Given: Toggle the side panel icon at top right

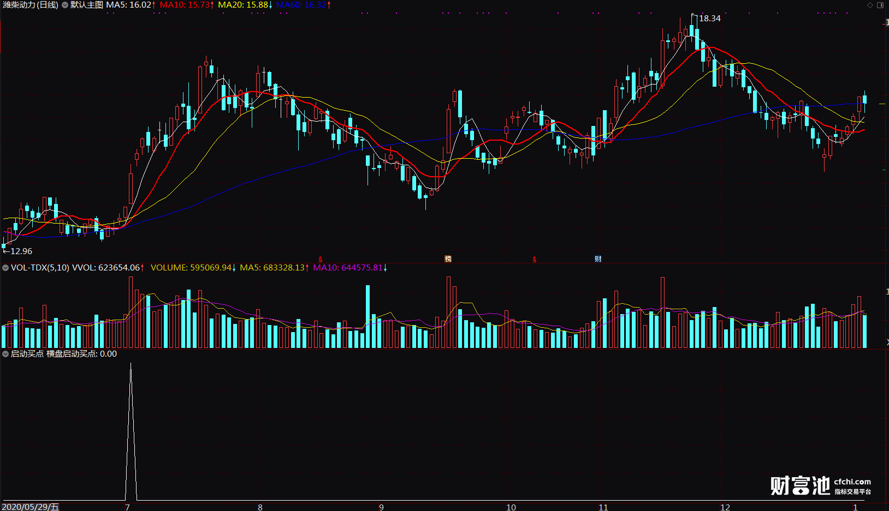Looking at the screenshot, I should [x=880, y=5].
